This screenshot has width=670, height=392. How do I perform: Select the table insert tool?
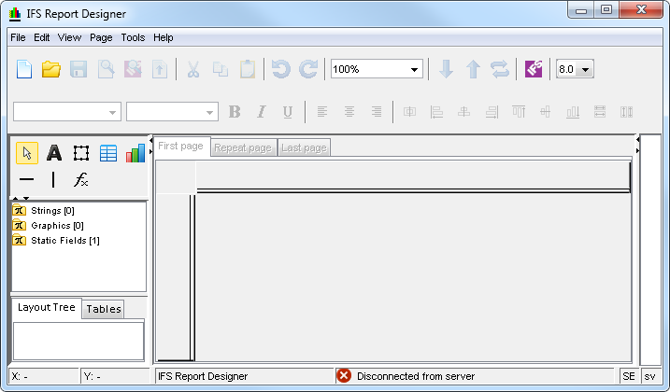click(108, 153)
